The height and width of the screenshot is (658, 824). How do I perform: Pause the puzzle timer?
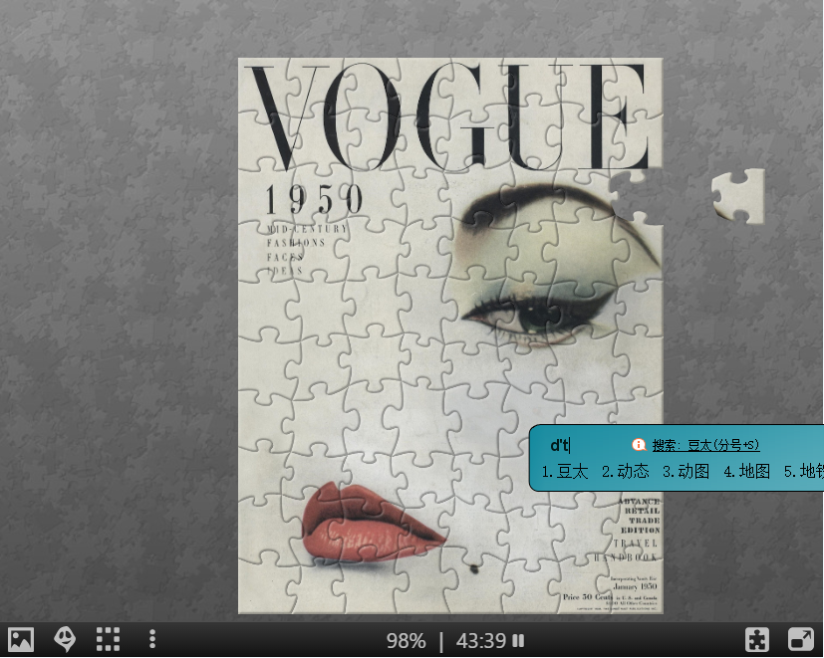(x=518, y=641)
